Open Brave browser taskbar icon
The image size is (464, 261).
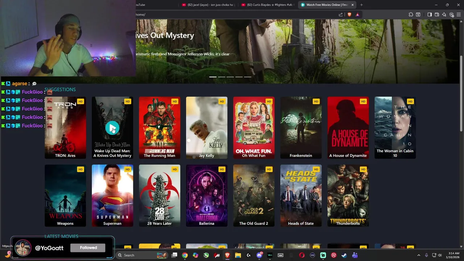[x=227, y=255]
